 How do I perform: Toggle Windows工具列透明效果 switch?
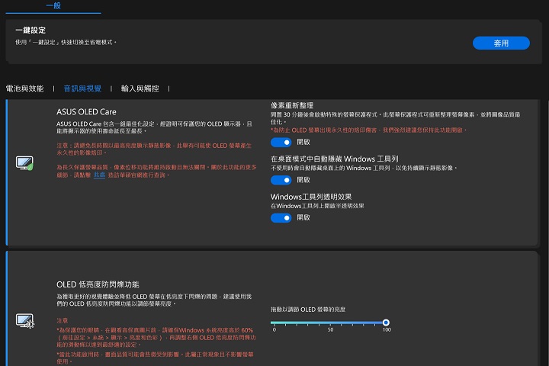click(281, 218)
